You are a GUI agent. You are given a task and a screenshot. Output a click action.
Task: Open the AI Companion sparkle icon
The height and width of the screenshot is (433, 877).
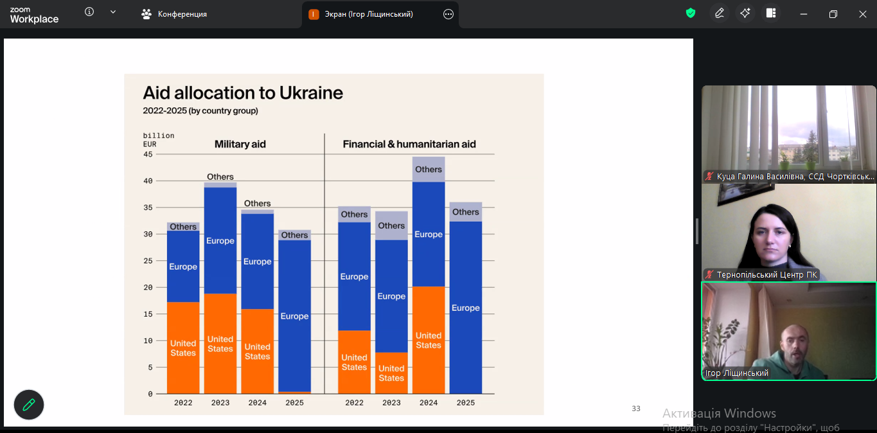click(745, 13)
